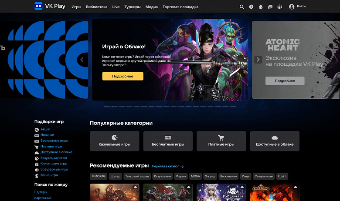
Task: Select the first carousel indicator dash
Action: 107,106
